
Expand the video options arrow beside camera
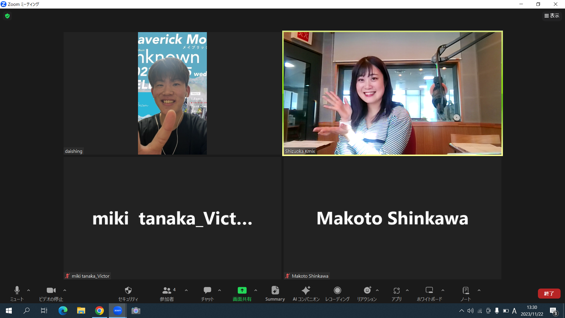click(x=65, y=290)
